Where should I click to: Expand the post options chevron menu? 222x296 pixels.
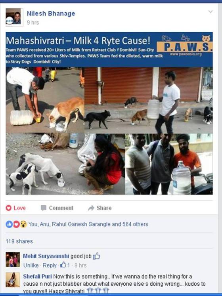(210, 12)
